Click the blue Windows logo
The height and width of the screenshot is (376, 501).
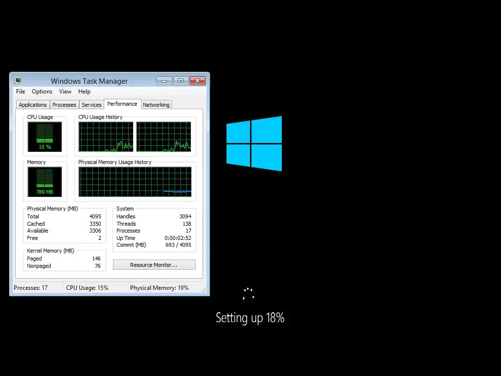click(254, 143)
